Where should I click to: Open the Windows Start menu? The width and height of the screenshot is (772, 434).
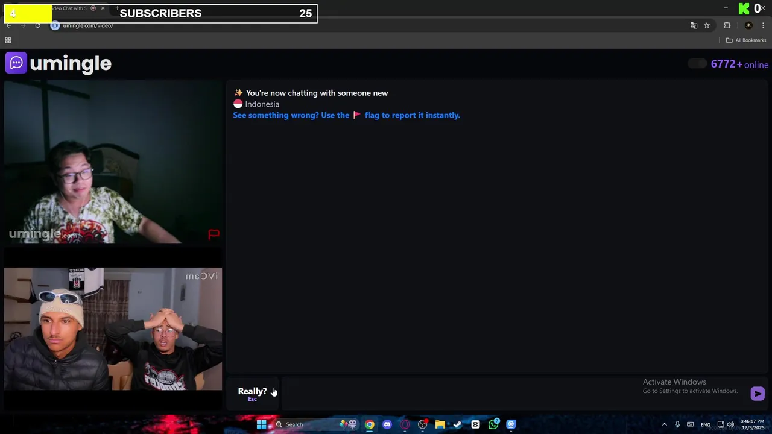pos(262,424)
